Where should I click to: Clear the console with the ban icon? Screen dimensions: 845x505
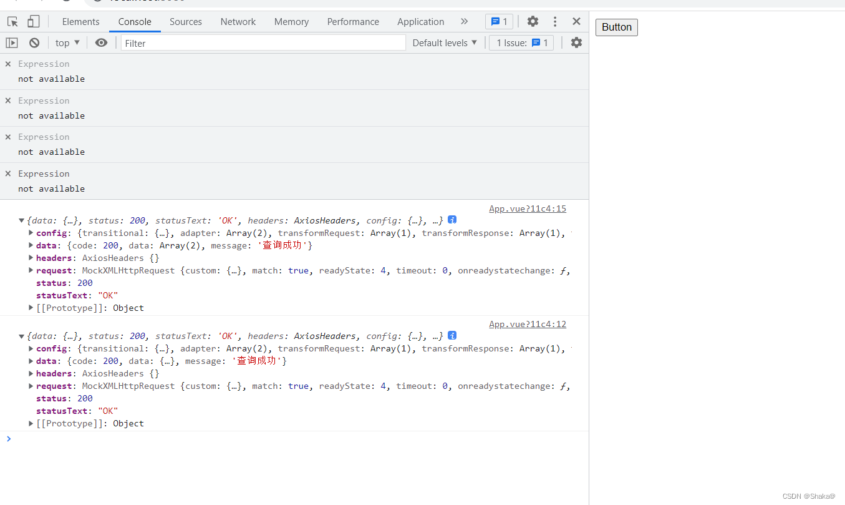[34, 43]
